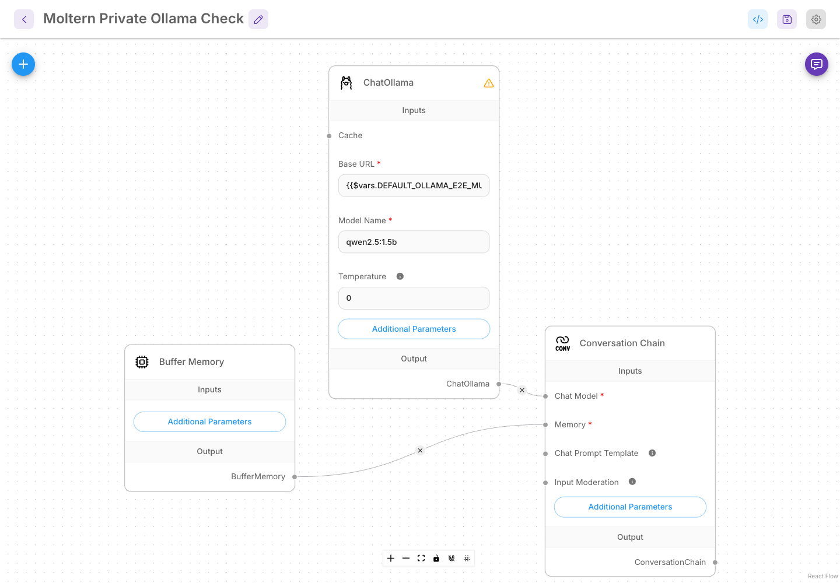Add a new node with plus button
840x583 pixels.
(x=23, y=64)
